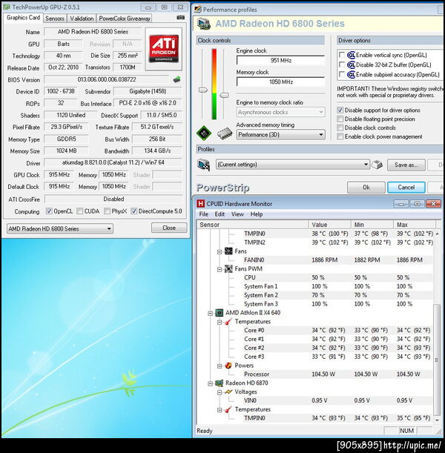
Task: Click the Radeon HD 6870 card icon
Action: point(220,383)
